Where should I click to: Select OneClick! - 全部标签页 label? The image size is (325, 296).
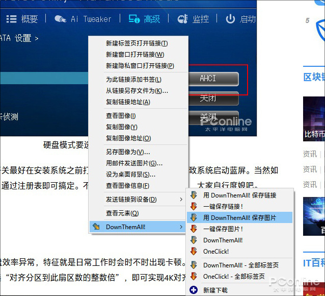[234, 276]
